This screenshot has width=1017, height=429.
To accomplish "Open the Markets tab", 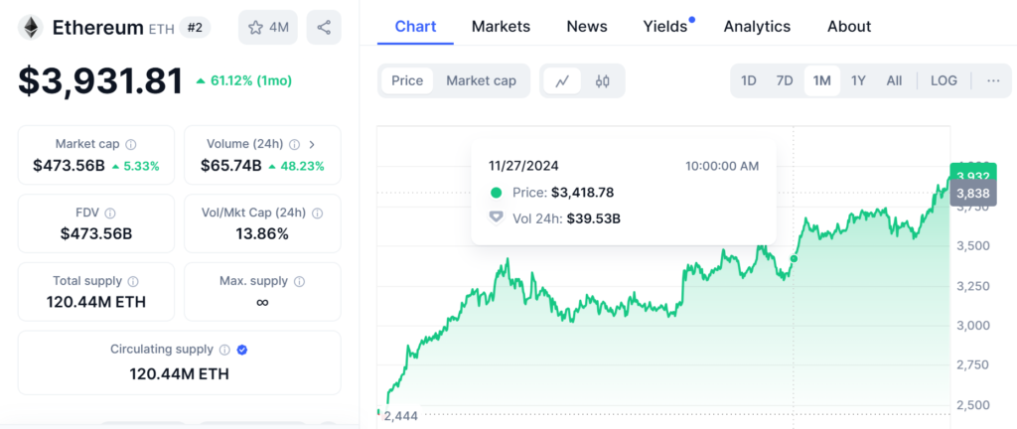I will point(501,27).
